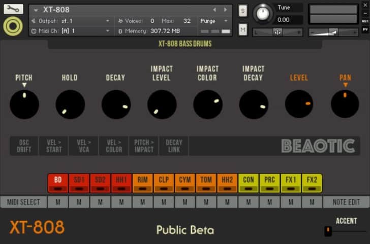Image resolution: width=370 pixels, height=244 pixels.
Task: Select the FX1 drum pad
Action: [291, 183]
